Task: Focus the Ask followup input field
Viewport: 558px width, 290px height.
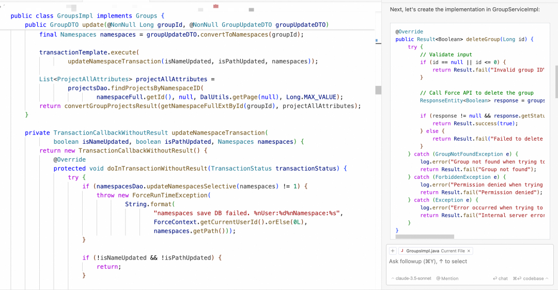Action: point(465,262)
